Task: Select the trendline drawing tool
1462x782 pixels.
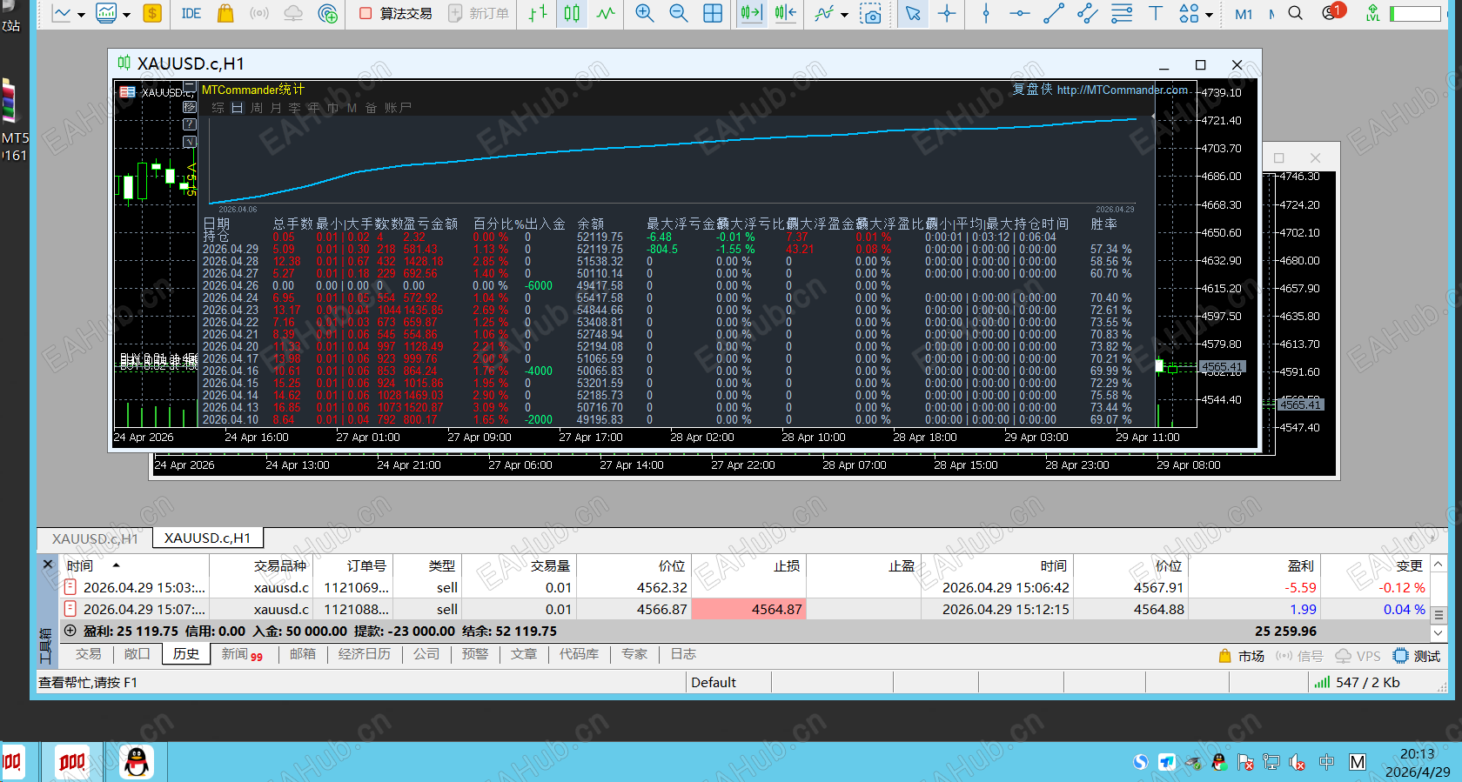Action: click(1054, 13)
